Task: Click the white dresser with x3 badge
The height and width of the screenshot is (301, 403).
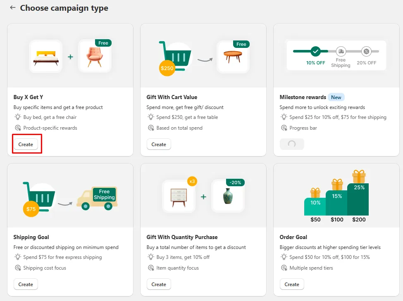Action: tap(178, 196)
